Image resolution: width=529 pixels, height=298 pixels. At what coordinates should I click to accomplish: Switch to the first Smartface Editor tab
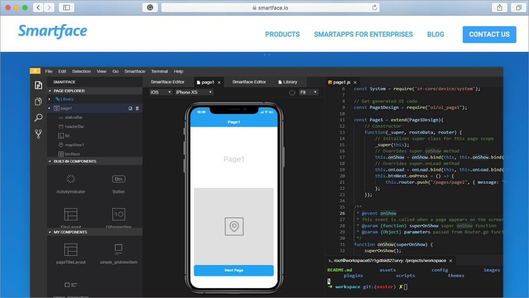point(168,82)
